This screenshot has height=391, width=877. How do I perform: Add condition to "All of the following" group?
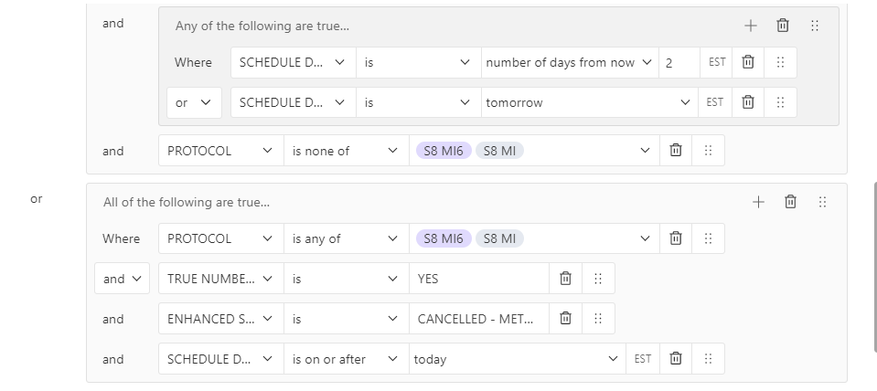pyautogui.click(x=758, y=202)
